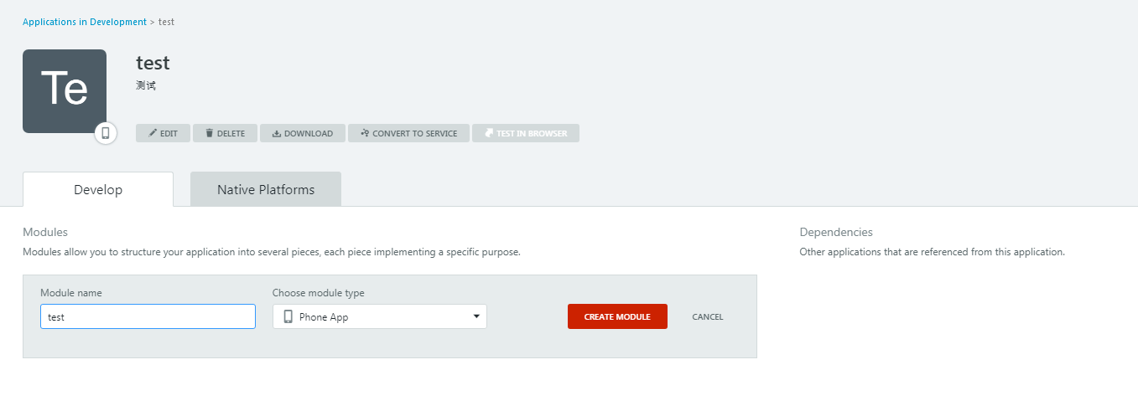Click the CONVERT TO SERVICE icon
The width and height of the screenshot is (1138, 411).
[365, 133]
